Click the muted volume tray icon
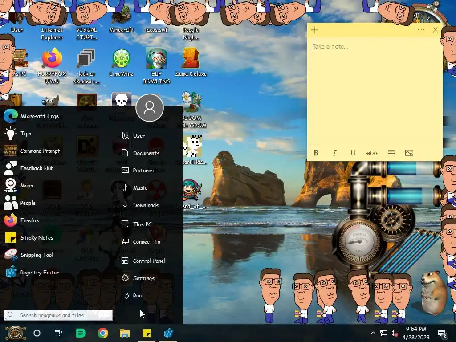This screenshot has height=342, width=456. click(x=394, y=334)
